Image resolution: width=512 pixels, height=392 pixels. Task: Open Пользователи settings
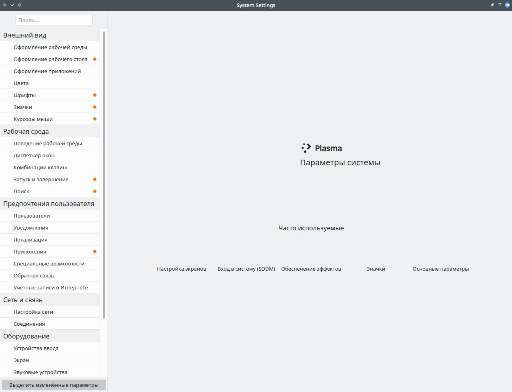(x=50, y=216)
